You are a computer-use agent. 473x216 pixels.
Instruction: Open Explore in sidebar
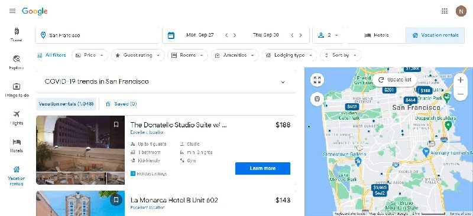point(17,63)
